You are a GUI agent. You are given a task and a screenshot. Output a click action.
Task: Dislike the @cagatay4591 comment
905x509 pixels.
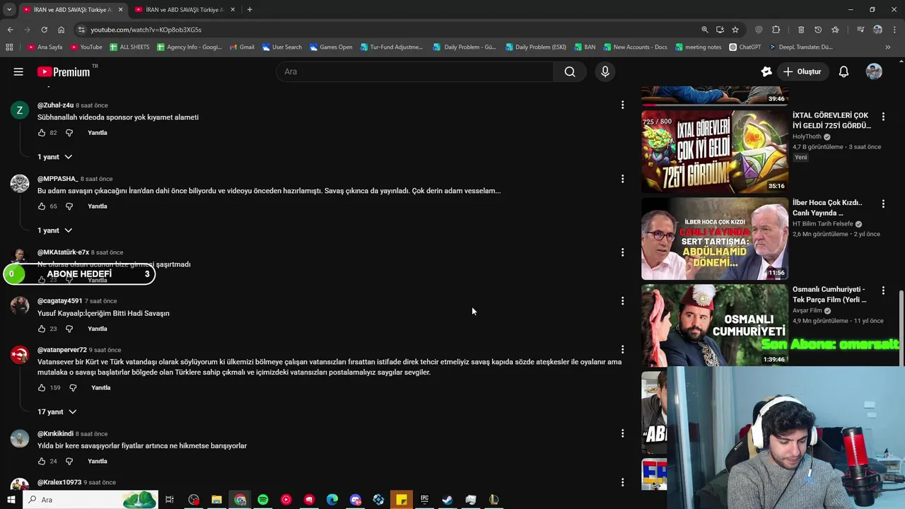(x=69, y=329)
